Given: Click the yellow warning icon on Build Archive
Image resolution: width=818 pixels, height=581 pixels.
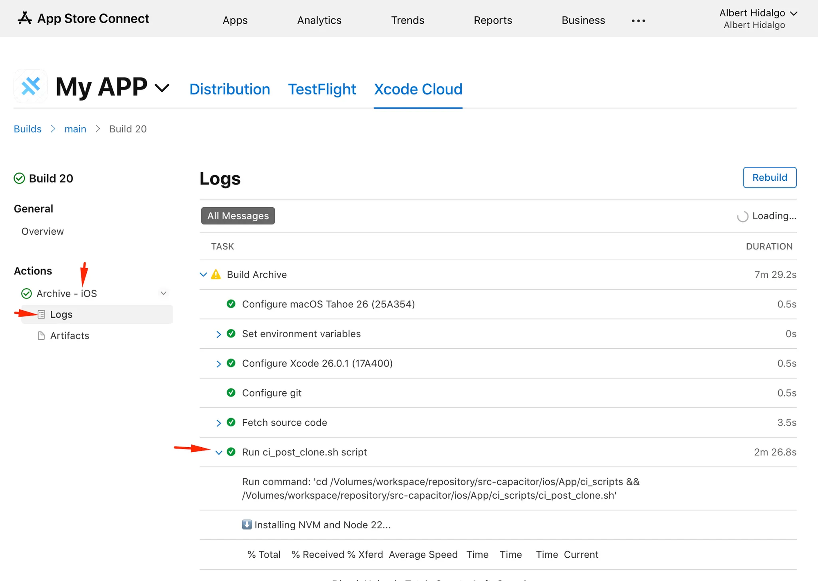Looking at the screenshot, I should [216, 274].
